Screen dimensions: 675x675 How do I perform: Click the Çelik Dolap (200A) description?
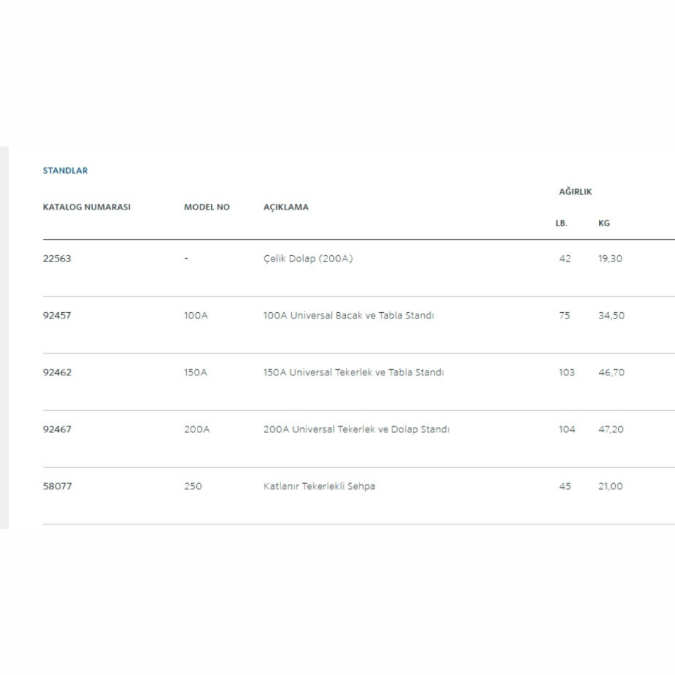(308, 259)
